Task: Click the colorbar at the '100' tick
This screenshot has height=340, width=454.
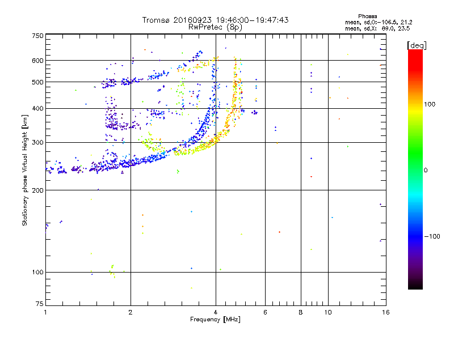Action: click(415, 104)
